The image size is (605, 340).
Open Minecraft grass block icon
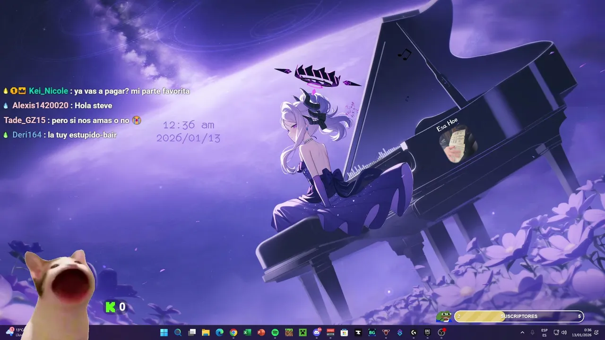click(289, 332)
